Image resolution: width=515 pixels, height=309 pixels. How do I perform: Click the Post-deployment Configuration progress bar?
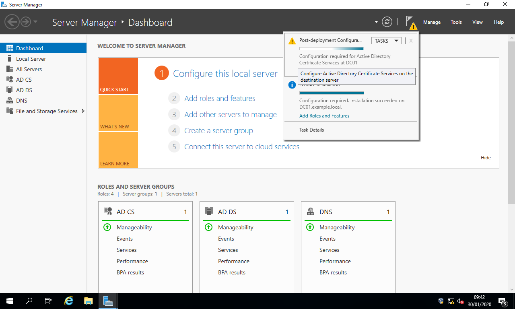click(x=331, y=48)
